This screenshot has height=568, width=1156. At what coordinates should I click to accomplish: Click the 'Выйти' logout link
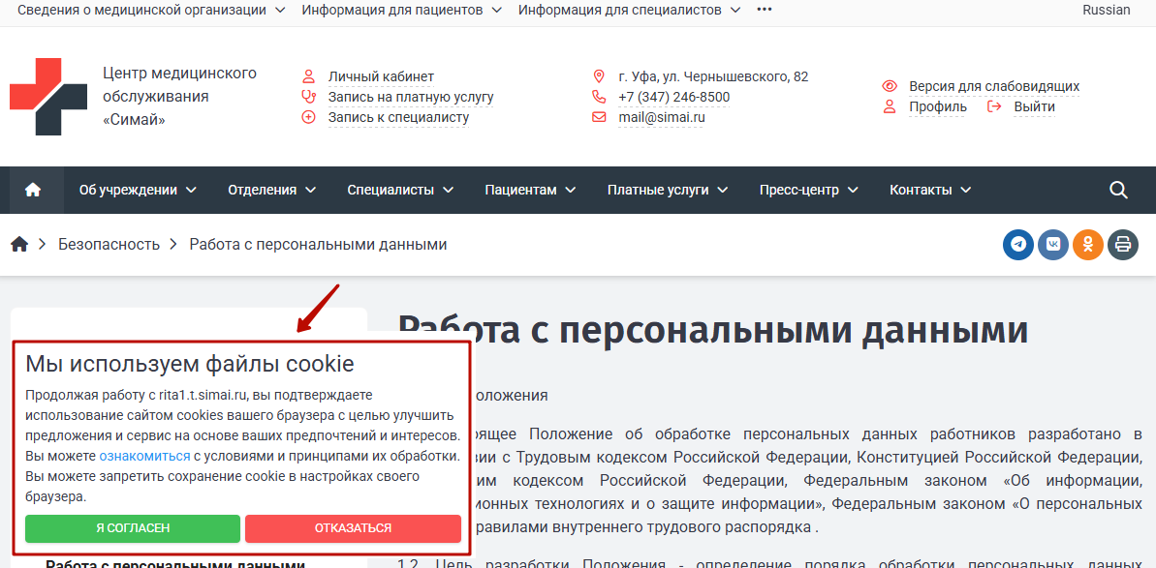coord(1033,106)
